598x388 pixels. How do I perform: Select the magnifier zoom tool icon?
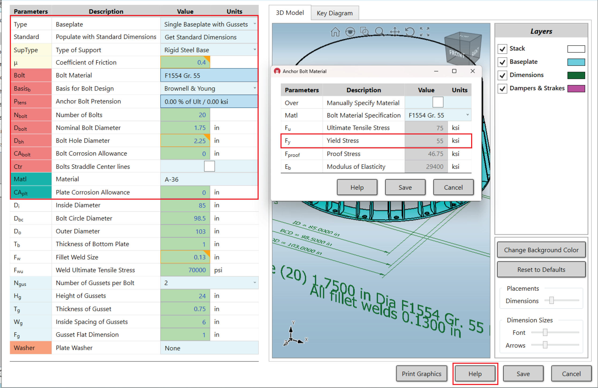[x=379, y=32]
